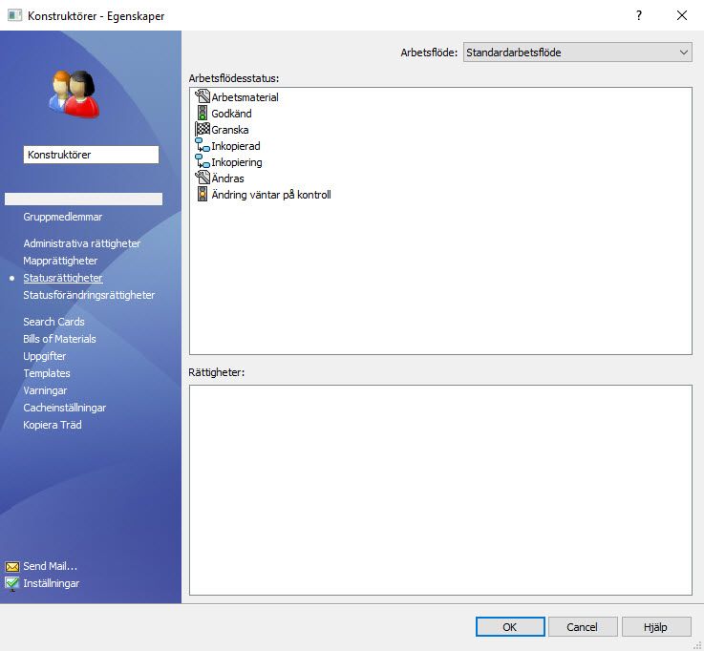Click the wrench icon next to Arbetsmaterial
This screenshot has width=704, height=651.
coord(203,96)
